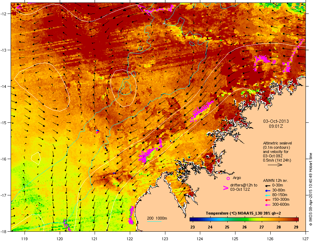The width and height of the screenshot is (313, 242).
Task: Click the latitude axis label '-15'
Action: (4, 122)
